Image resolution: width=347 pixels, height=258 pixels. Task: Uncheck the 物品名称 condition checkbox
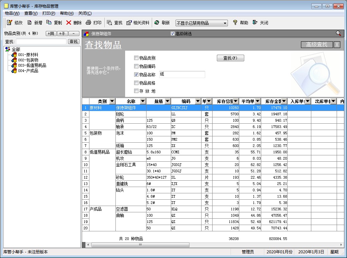pyautogui.click(x=136, y=75)
